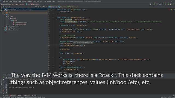Viewport: 175px width, 98px height.
Task: Expand the .idea folder
Action: point(5,11)
